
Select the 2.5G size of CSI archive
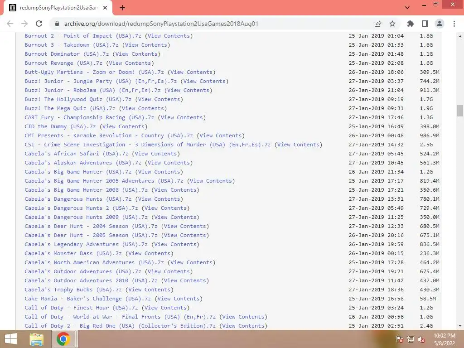426,145
